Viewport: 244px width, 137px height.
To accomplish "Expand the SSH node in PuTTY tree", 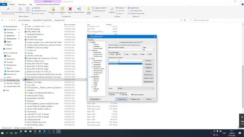I will click(x=92, y=87).
